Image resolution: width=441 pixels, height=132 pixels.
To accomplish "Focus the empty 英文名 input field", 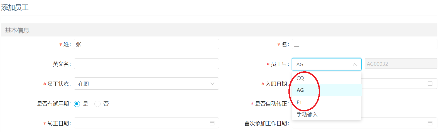I will click(146, 64).
